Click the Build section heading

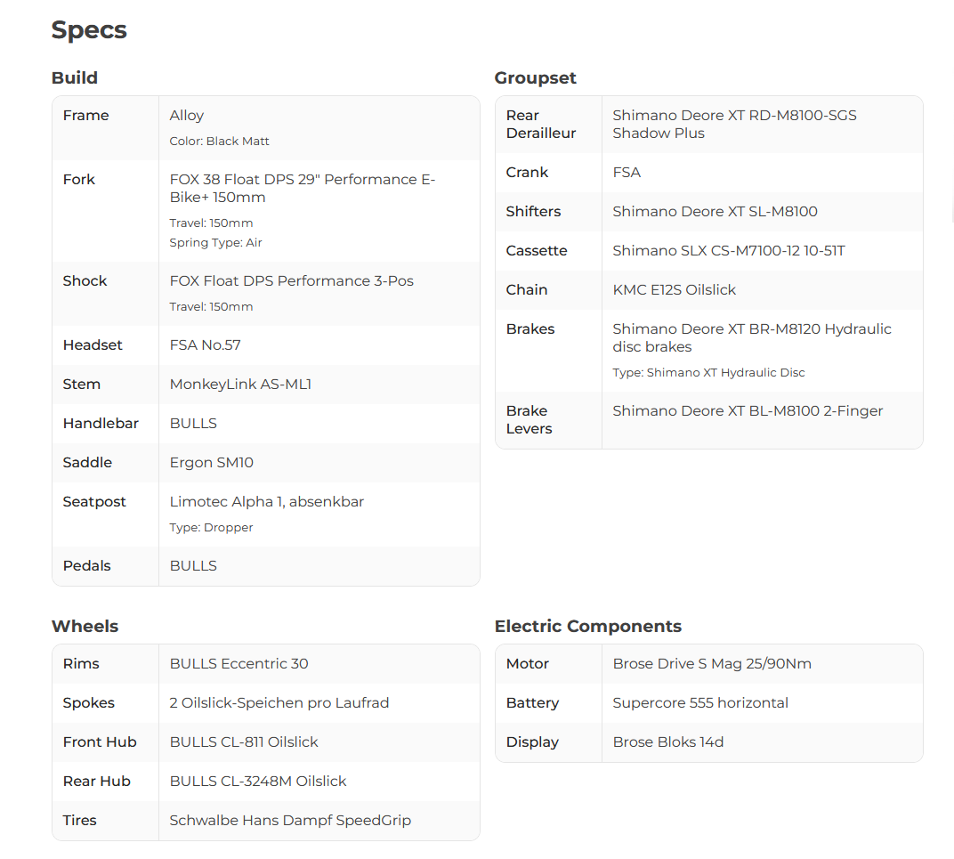(x=75, y=78)
